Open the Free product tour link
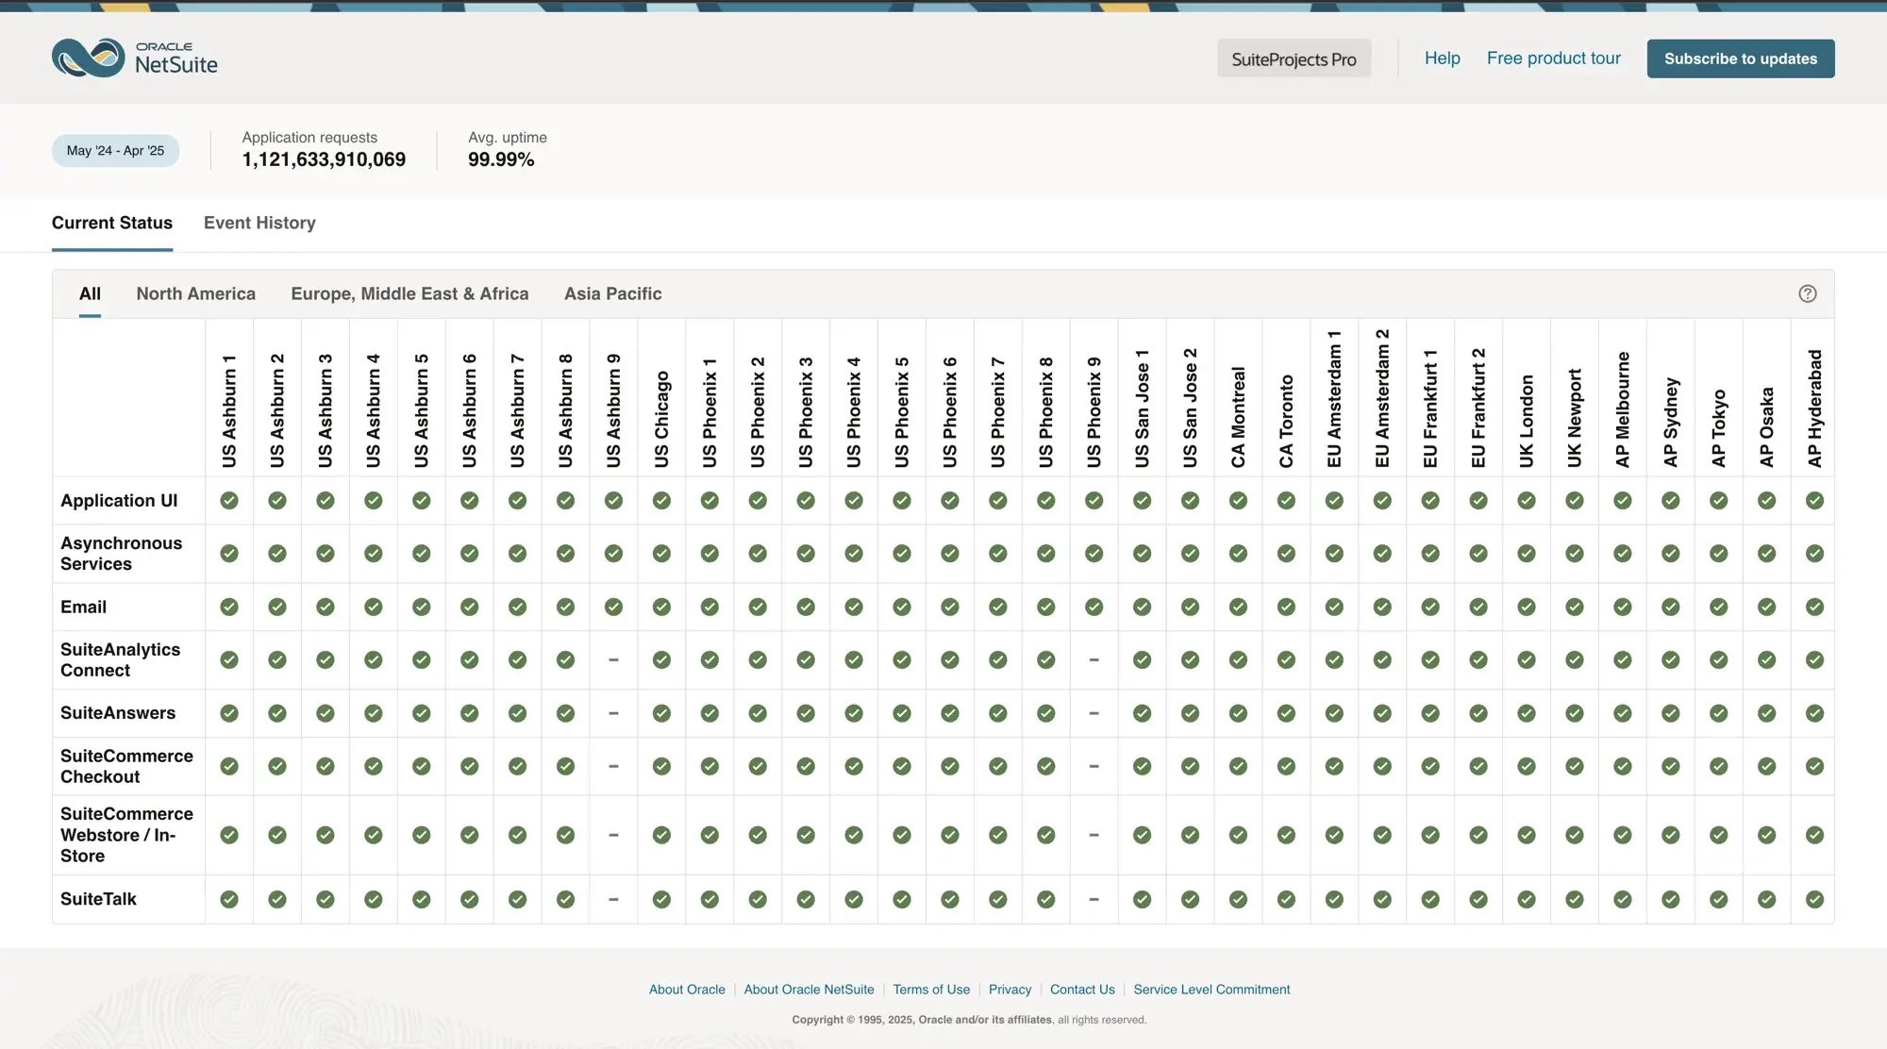Viewport: 1887px width, 1049px height. (x=1553, y=58)
